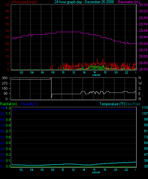Select the green 0.9 rainfall scale value
Viewport: 148px width, 179px height.
8,120
